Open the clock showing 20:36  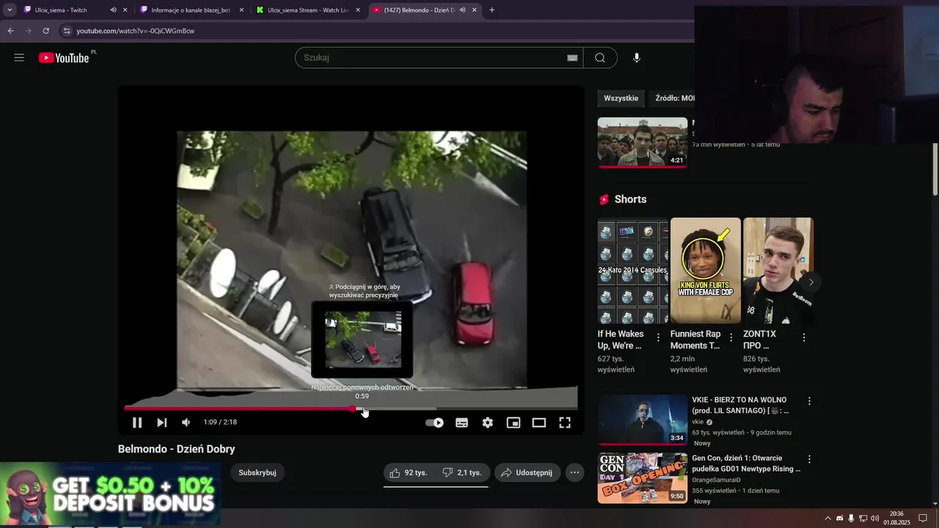[896, 518]
